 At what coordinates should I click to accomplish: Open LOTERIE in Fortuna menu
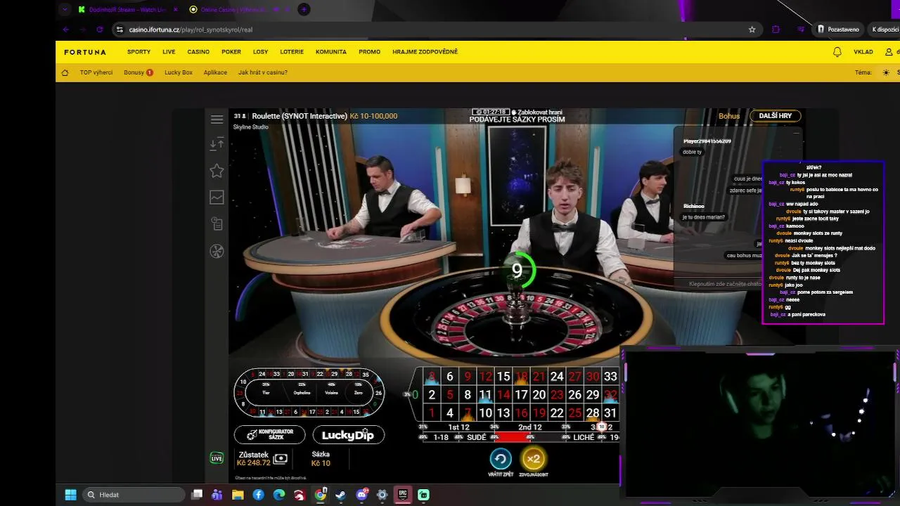pyautogui.click(x=292, y=52)
